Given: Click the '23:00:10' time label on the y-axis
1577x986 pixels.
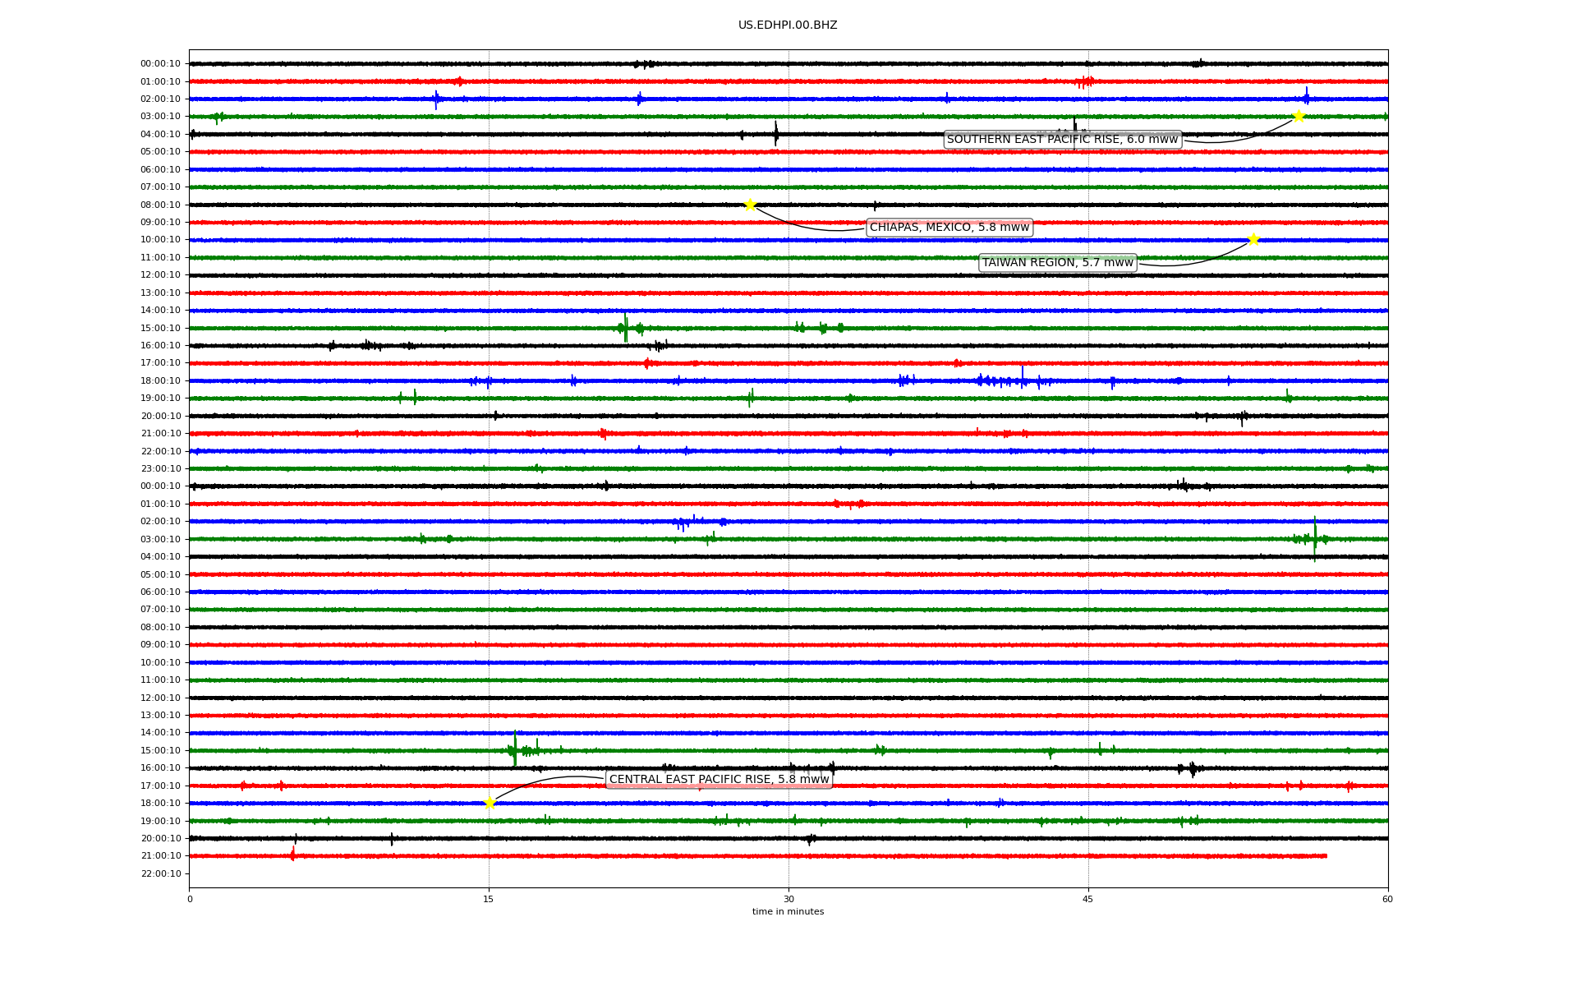Looking at the screenshot, I should tap(161, 469).
